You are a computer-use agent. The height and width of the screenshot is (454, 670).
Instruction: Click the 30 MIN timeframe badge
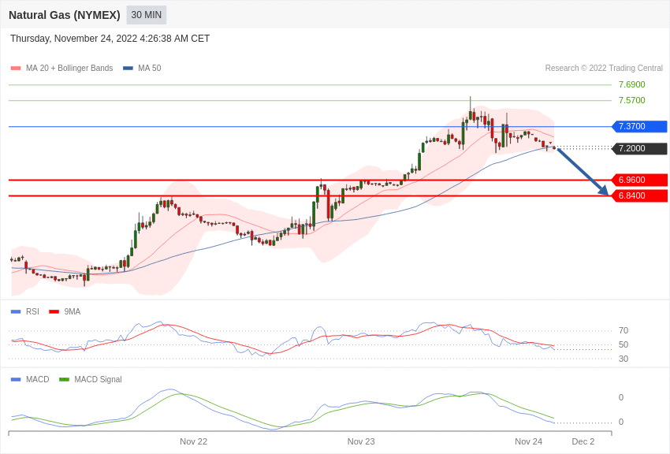[x=147, y=15]
